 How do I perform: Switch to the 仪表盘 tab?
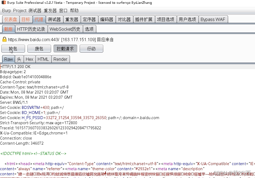[x=11, y=20]
